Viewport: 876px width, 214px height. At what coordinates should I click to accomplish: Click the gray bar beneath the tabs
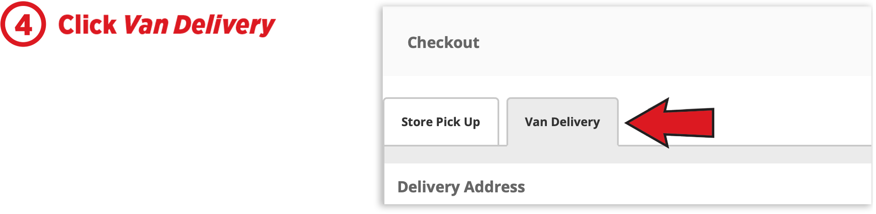pyautogui.click(x=628, y=155)
